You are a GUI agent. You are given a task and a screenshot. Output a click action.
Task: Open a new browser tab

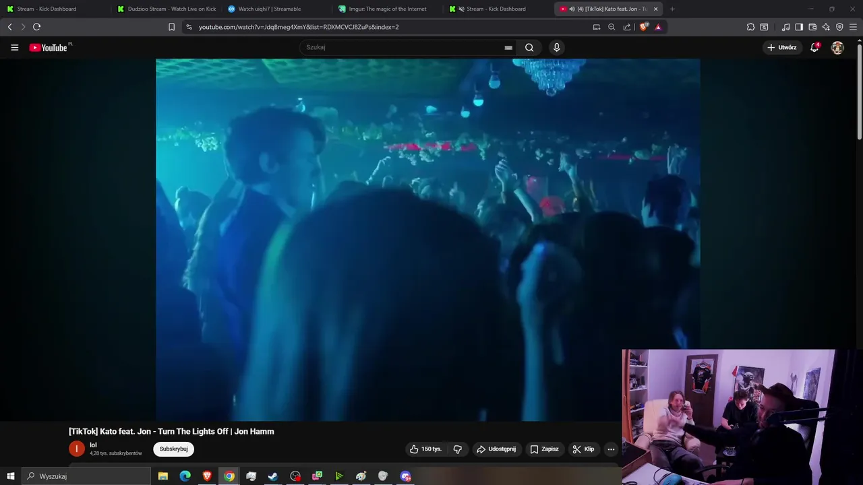(672, 9)
